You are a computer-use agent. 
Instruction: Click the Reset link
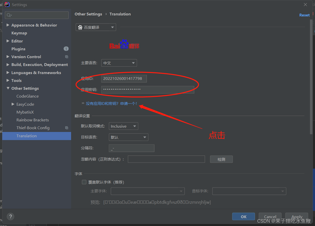[304, 15]
